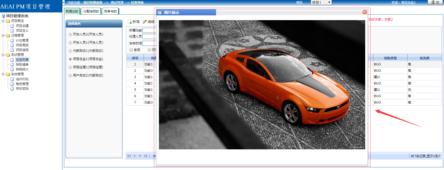Click the 所属功能 input field
This screenshot has width=444, height=170.
[149, 30]
